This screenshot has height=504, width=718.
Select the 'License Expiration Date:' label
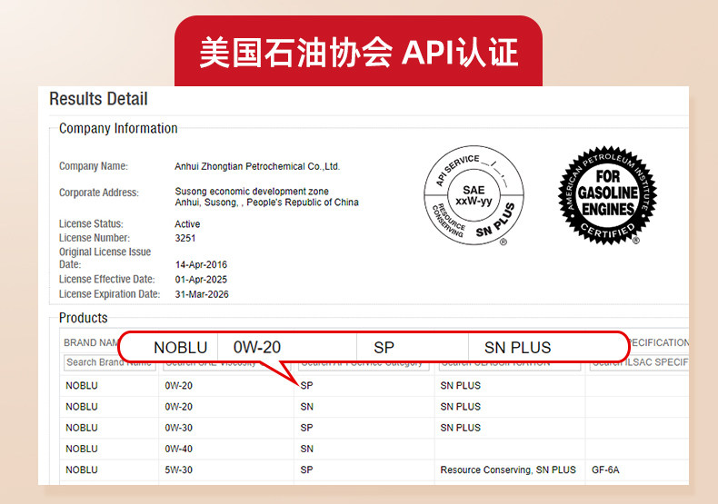(x=109, y=294)
